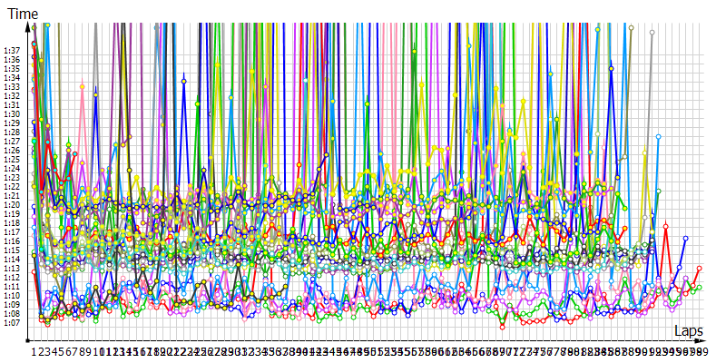
Task: Click the red peak point near chart's right end
Action: pos(665,226)
